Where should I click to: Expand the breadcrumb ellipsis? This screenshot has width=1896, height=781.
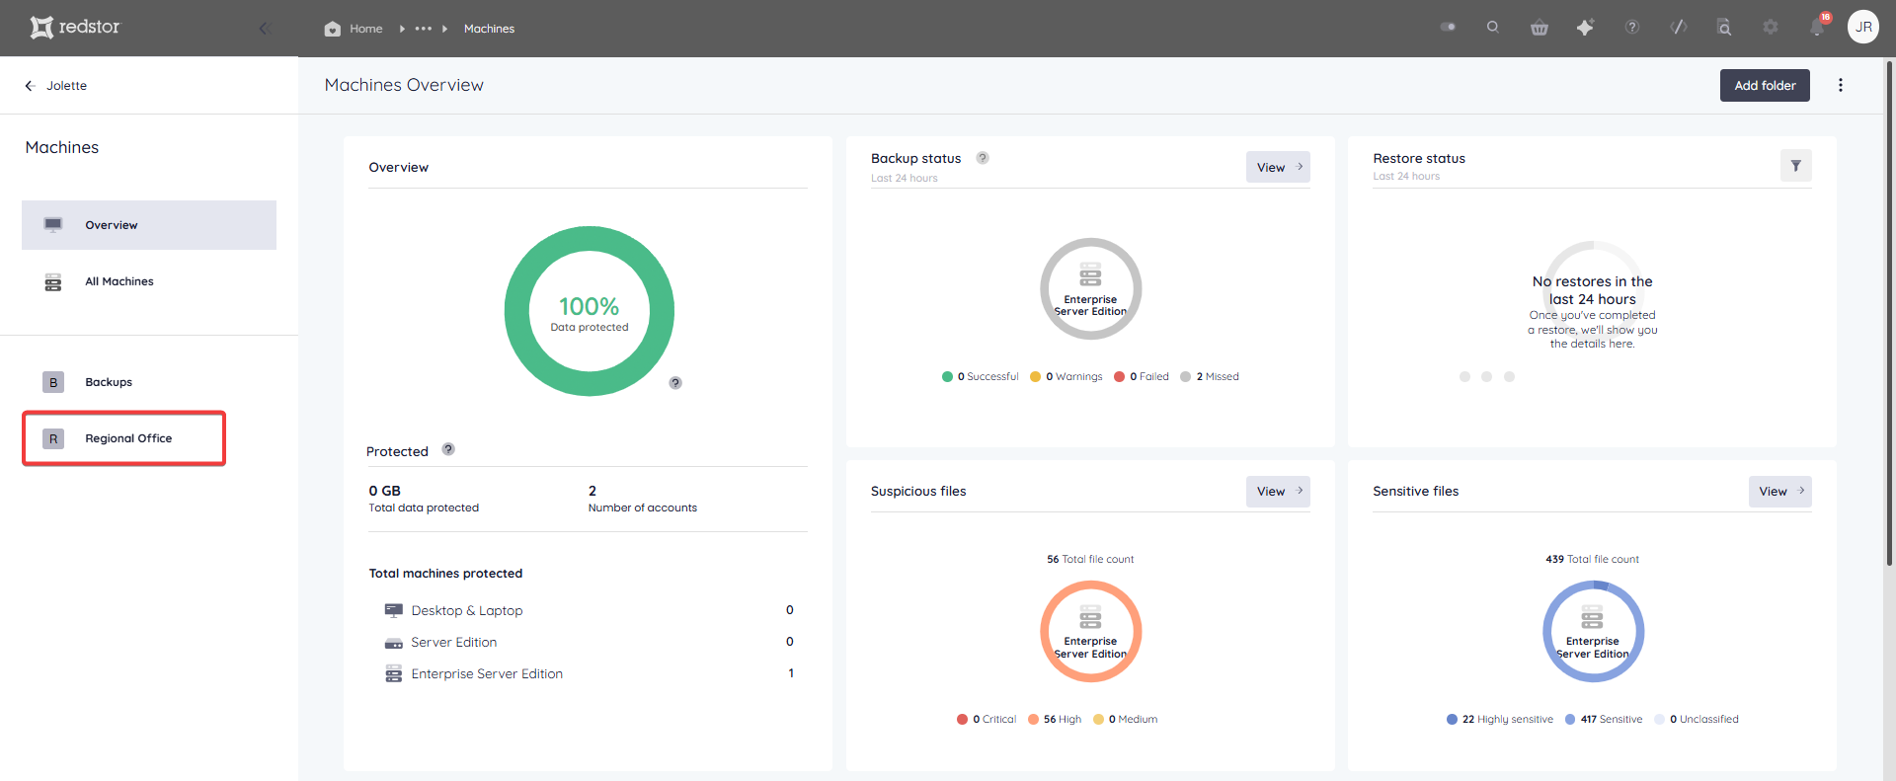(424, 29)
